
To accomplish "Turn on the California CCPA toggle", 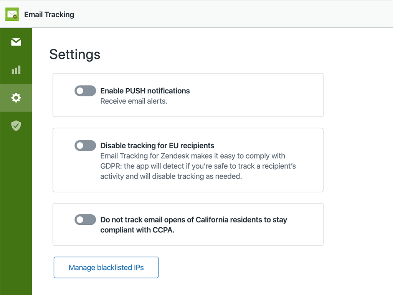I will pos(85,220).
